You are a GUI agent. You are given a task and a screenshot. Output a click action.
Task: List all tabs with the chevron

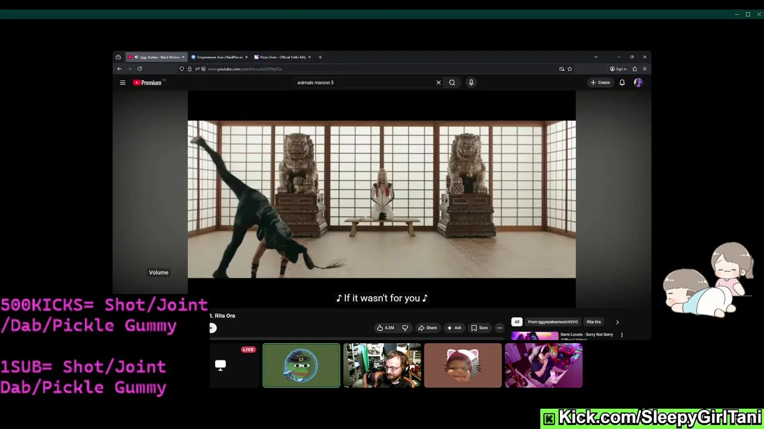595,57
